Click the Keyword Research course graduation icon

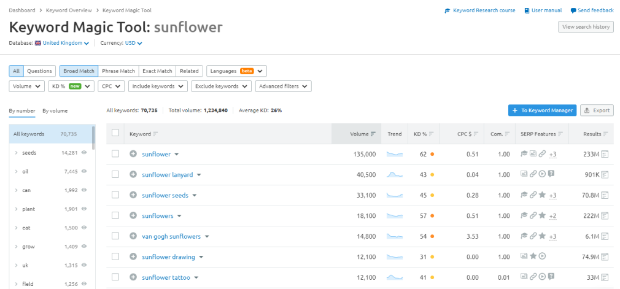click(x=448, y=10)
